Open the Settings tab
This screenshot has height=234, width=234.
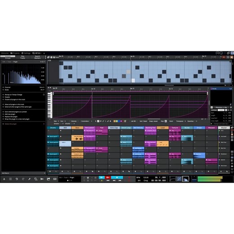click(26, 53)
